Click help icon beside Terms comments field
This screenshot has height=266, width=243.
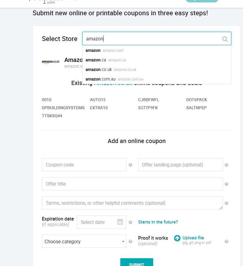(x=227, y=203)
